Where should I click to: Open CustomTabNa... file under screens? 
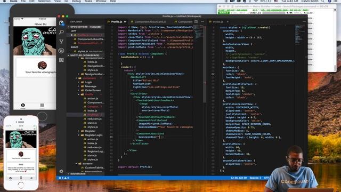94,167
